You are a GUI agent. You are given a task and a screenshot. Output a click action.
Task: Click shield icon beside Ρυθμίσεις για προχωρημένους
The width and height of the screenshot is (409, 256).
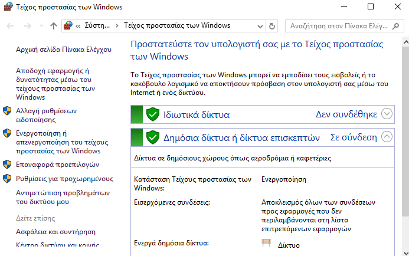pos(7,179)
